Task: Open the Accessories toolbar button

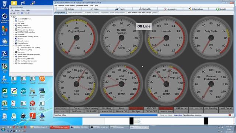Action: 170,9
